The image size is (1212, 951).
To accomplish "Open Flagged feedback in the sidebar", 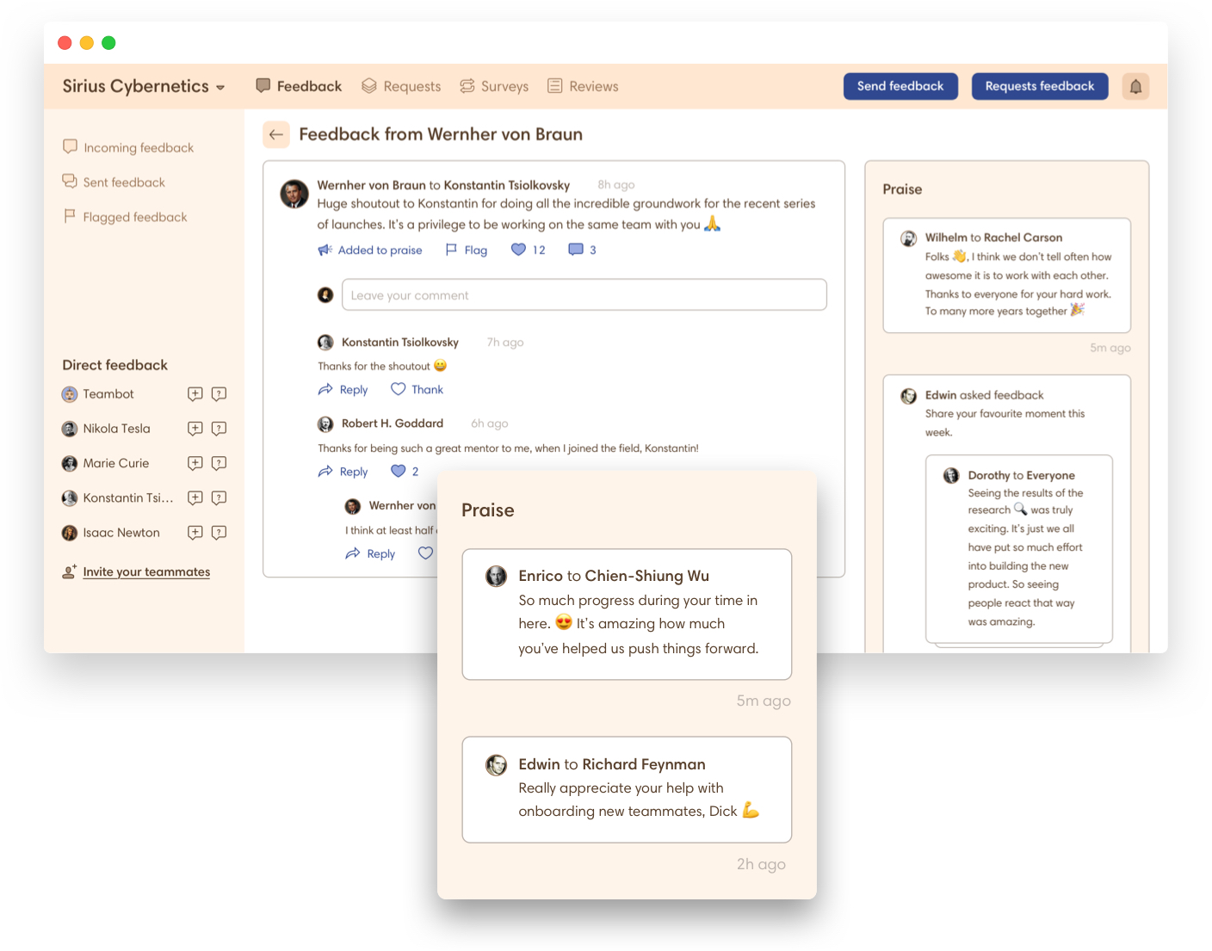I will [134, 217].
